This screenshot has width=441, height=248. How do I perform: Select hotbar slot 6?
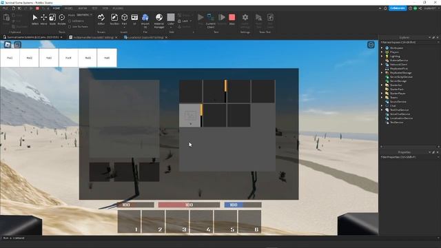tap(249, 222)
